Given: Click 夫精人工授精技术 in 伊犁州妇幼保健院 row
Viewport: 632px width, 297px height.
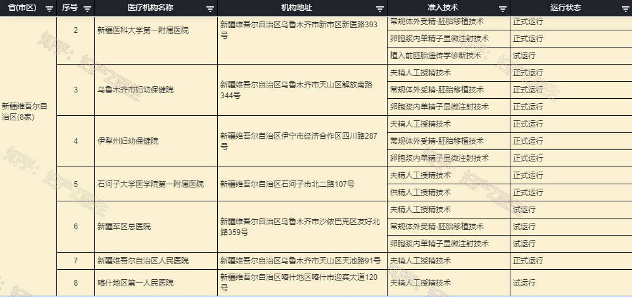Looking at the screenshot, I should [448, 124].
